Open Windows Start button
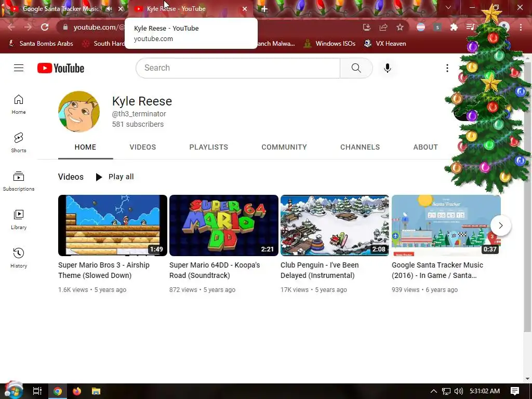Image resolution: width=532 pixels, height=399 pixels. click(14, 391)
